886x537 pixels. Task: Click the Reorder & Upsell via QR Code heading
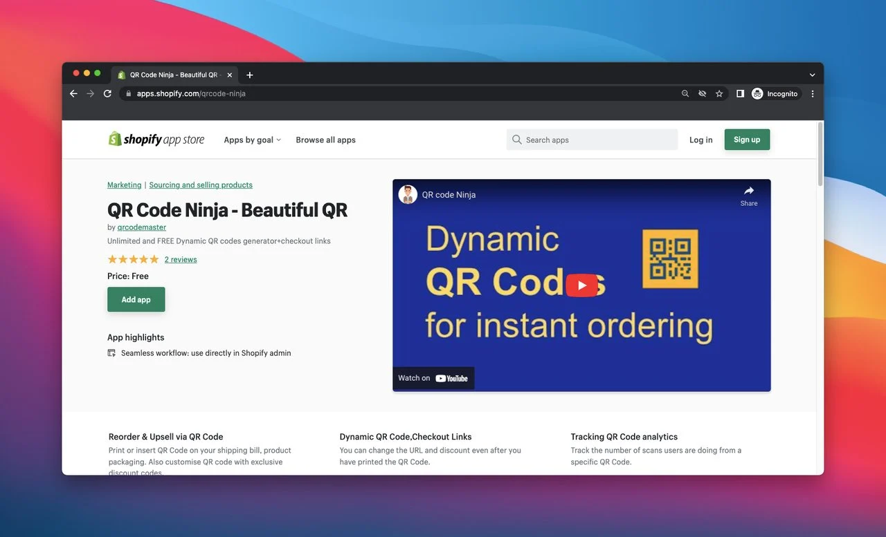coord(165,437)
